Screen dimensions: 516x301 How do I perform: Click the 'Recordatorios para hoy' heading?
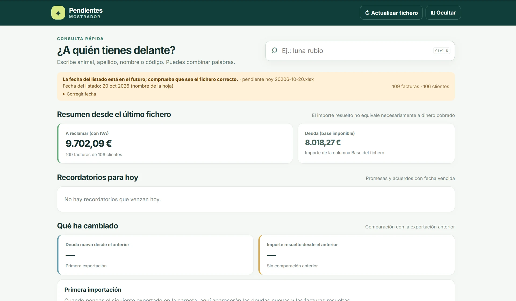point(98,178)
